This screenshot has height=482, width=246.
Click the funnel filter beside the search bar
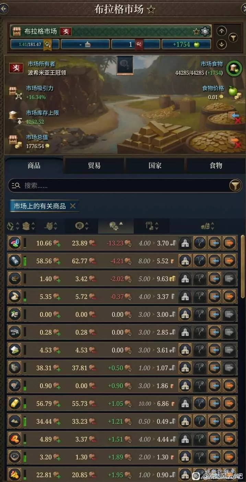point(235,185)
